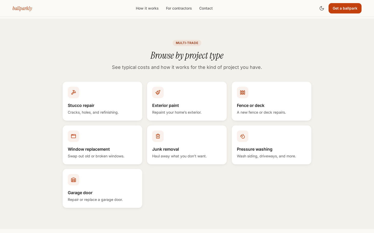Open the Fence or deck heading
This screenshot has width=374, height=233.
click(x=251, y=105)
